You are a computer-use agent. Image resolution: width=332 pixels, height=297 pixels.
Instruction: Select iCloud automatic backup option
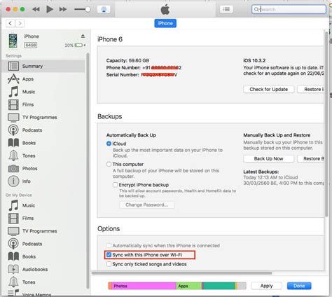[x=109, y=144]
